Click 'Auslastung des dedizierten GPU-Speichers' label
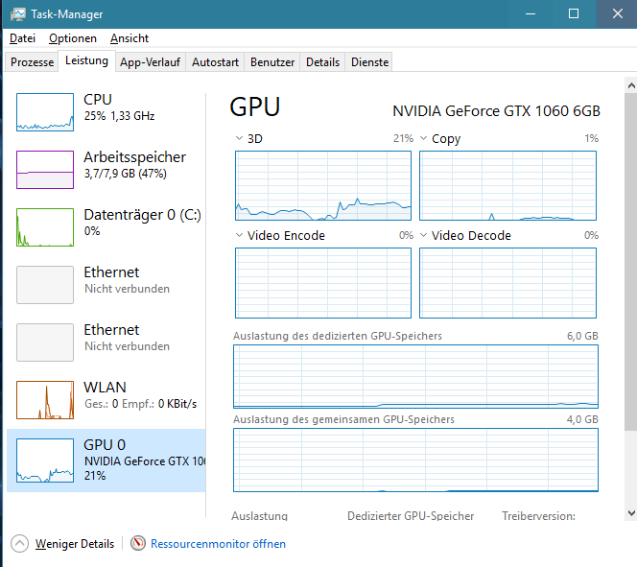The image size is (637, 567). (x=337, y=336)
